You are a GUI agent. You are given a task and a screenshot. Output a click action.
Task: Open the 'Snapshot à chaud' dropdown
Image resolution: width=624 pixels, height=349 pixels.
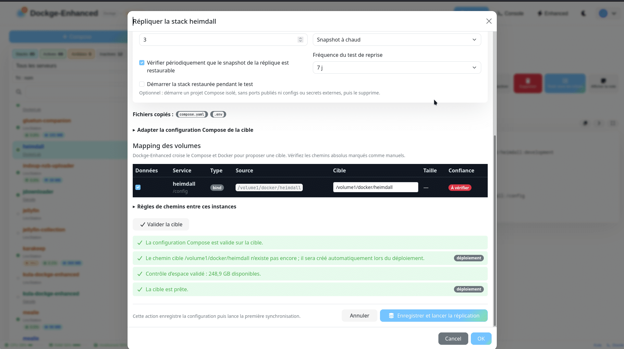point(397,40)
